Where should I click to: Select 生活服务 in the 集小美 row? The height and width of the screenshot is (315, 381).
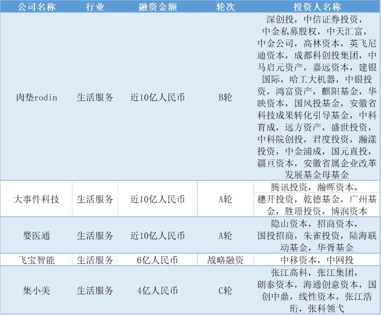[95, 291]
